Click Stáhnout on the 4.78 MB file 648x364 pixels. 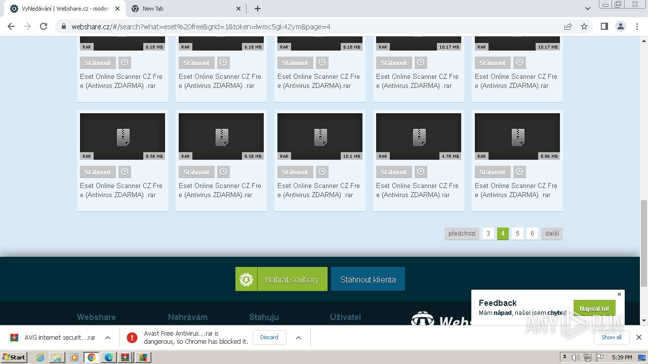click(394, 172)
